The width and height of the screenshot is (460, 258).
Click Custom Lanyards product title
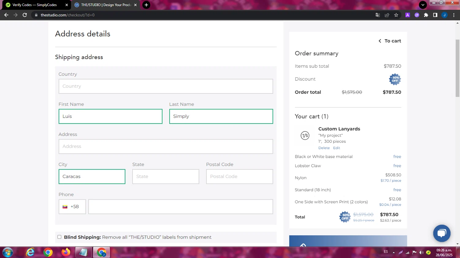tap(339, 129)
